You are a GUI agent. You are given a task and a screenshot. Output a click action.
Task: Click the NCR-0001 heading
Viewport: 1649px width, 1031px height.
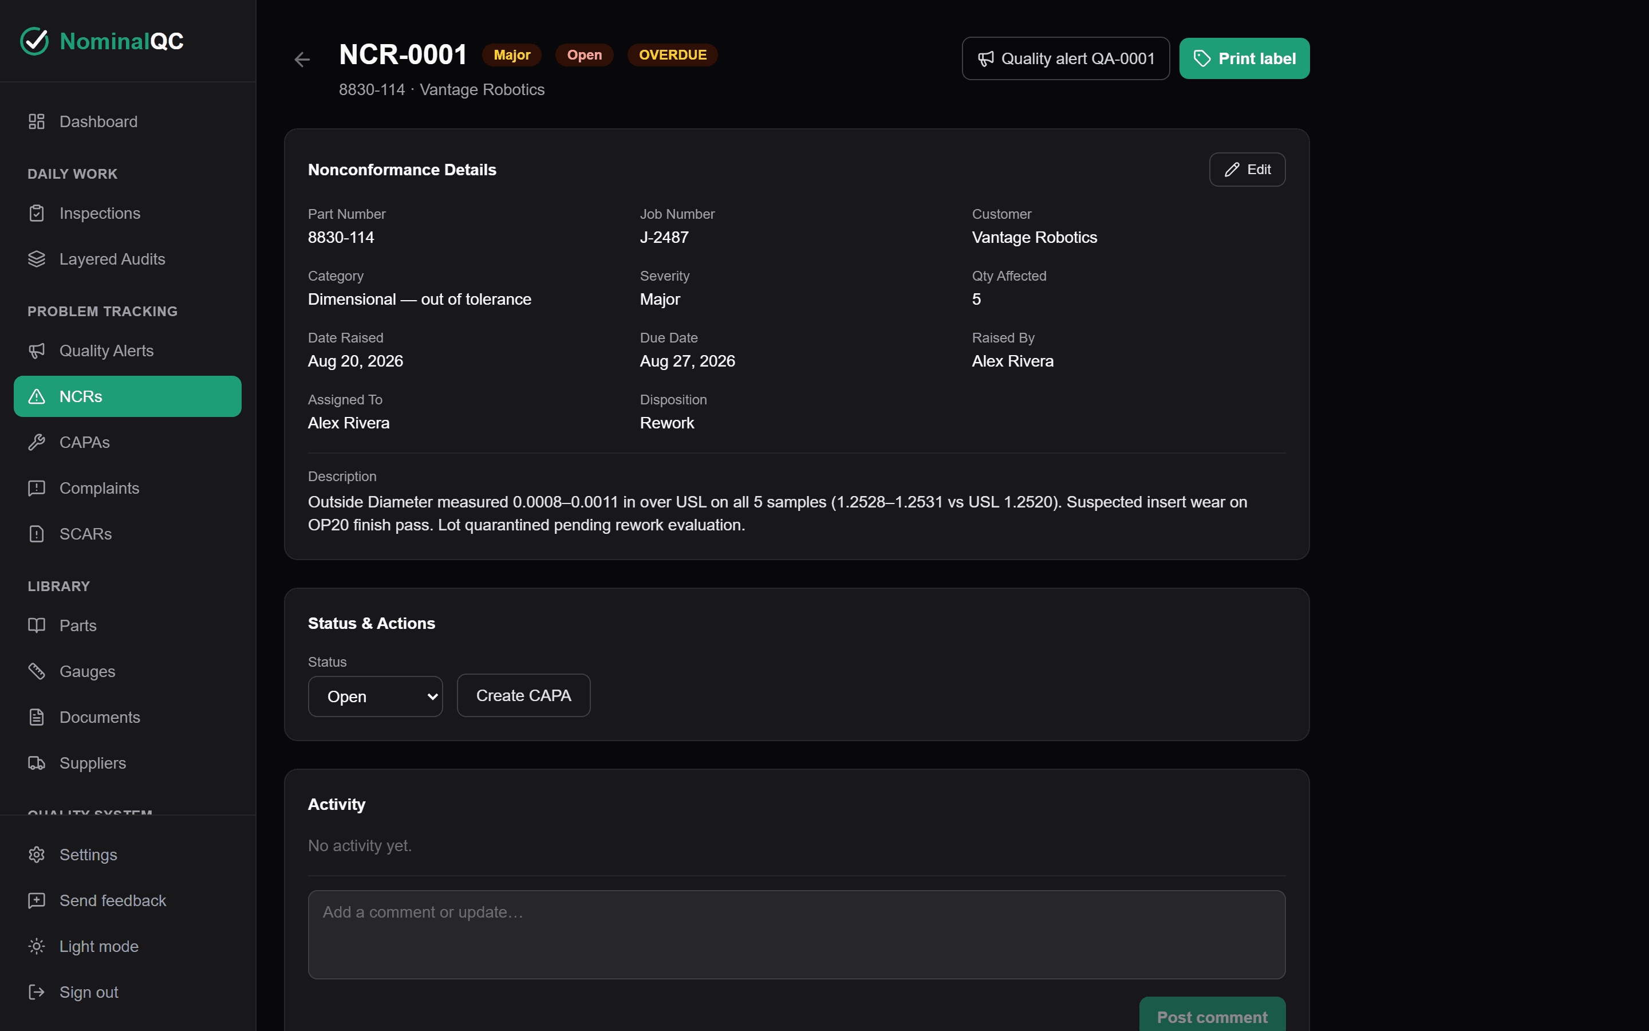(403, 54)
